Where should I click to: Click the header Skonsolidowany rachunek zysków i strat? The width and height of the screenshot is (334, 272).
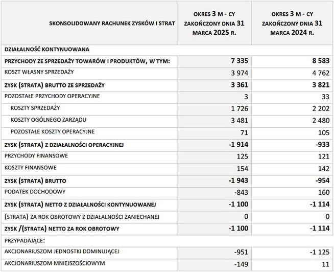112,23
